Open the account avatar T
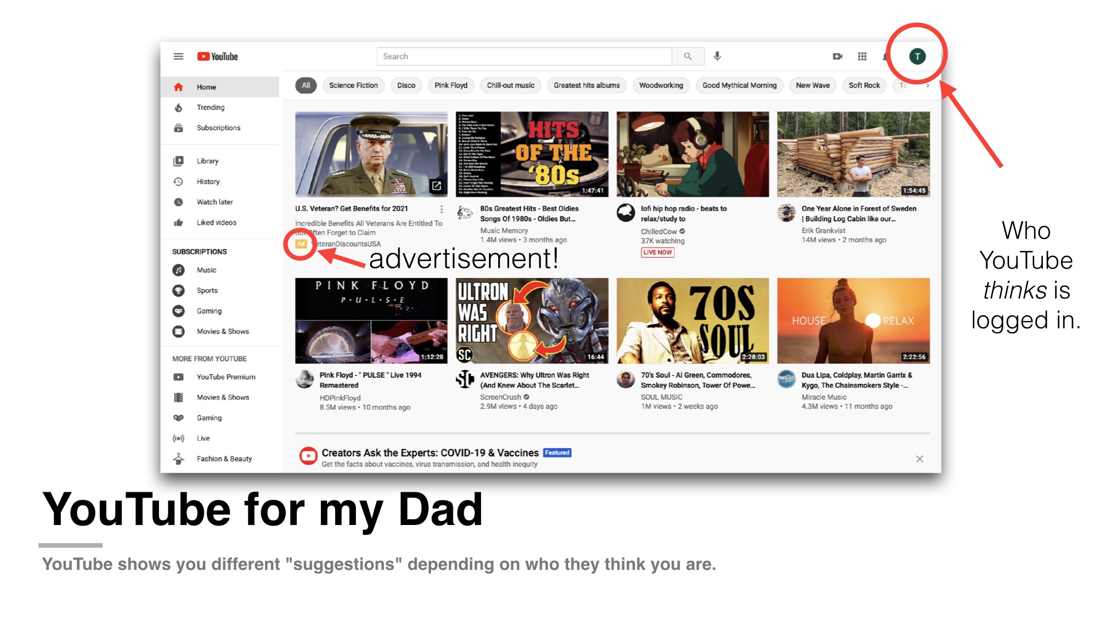 coord(917,56)
